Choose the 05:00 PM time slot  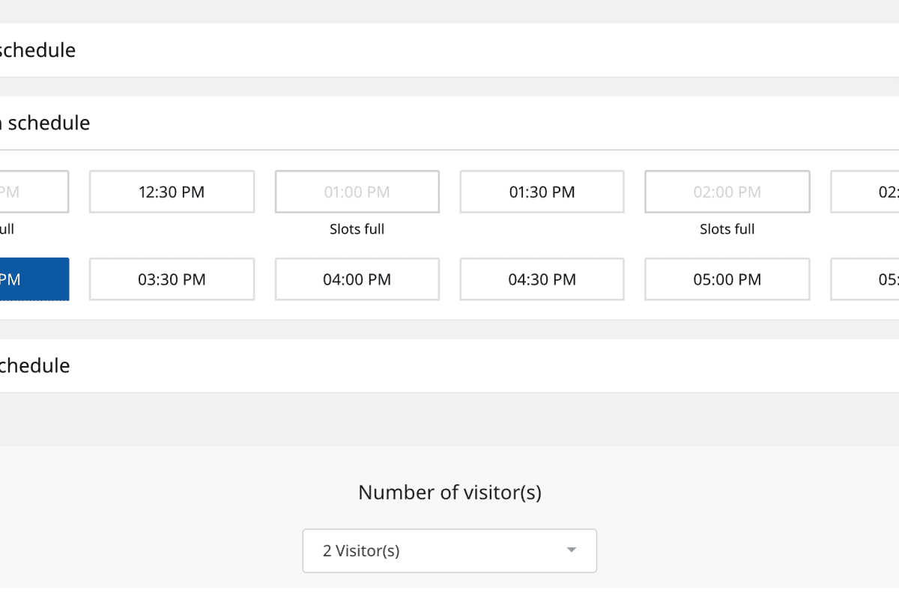point(727,279)
